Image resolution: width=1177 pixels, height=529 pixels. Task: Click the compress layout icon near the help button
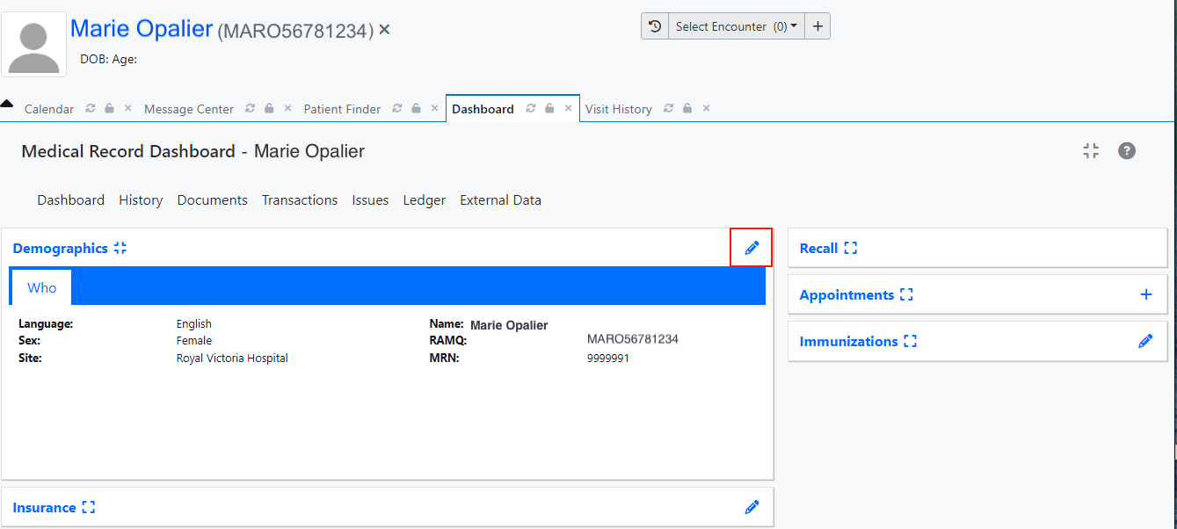tap(1091, 150)
